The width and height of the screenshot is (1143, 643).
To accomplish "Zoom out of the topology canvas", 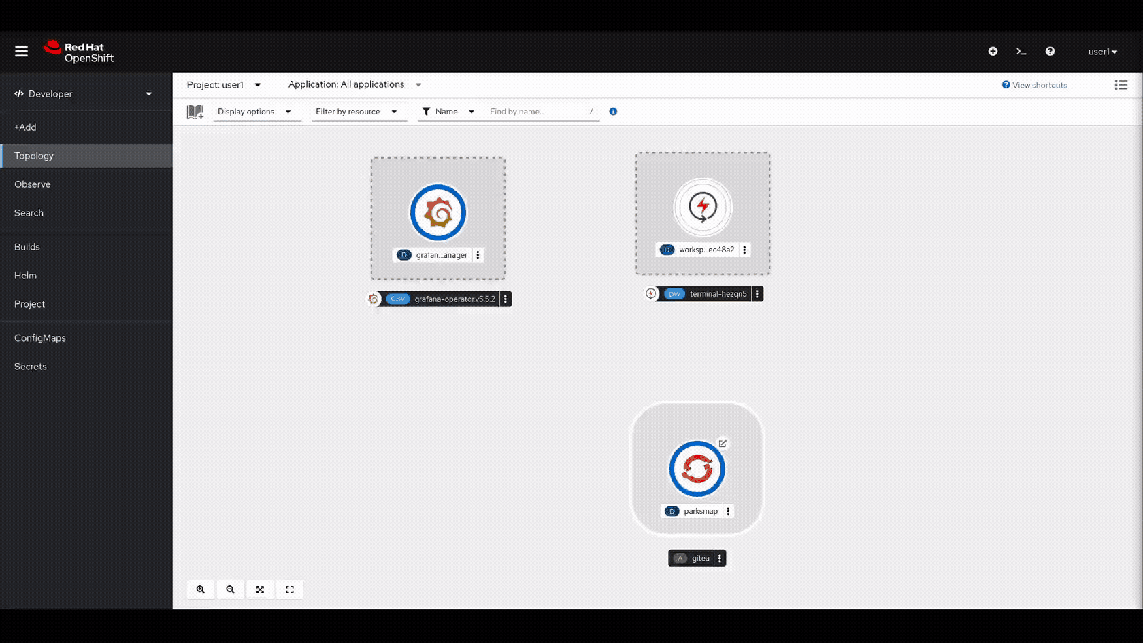I will (x=230, y=589).
